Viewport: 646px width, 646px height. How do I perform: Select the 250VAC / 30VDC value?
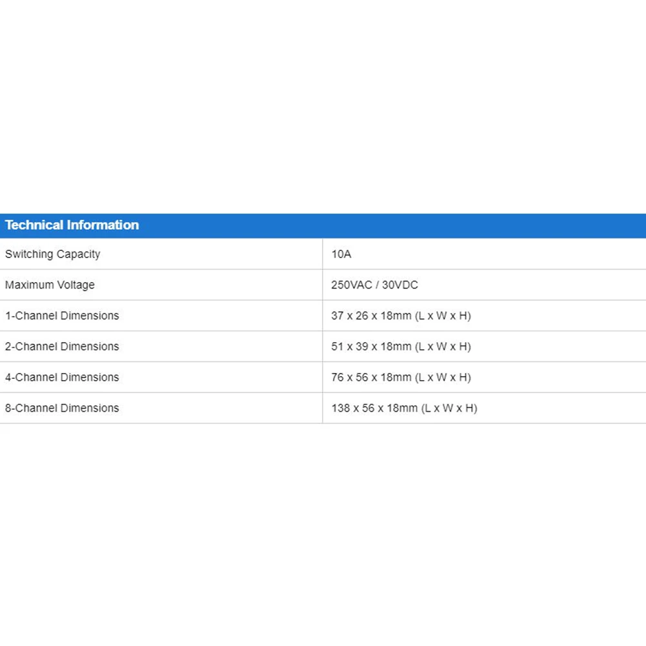(374, 285)
